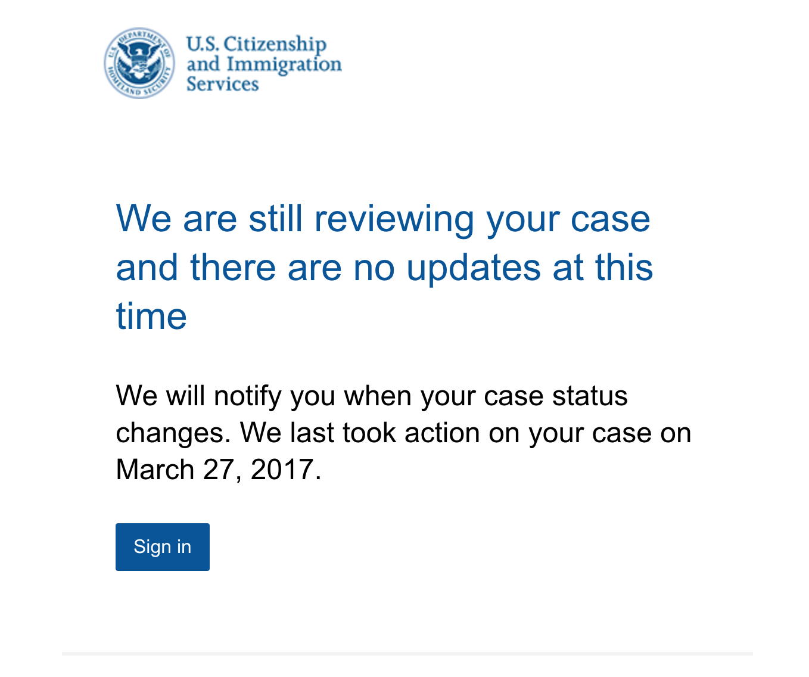Image resolution: width=809 pixels, height=677 pixels.
Task: Click the 'We are still reviewing' headline line
Action: point(383,219)
